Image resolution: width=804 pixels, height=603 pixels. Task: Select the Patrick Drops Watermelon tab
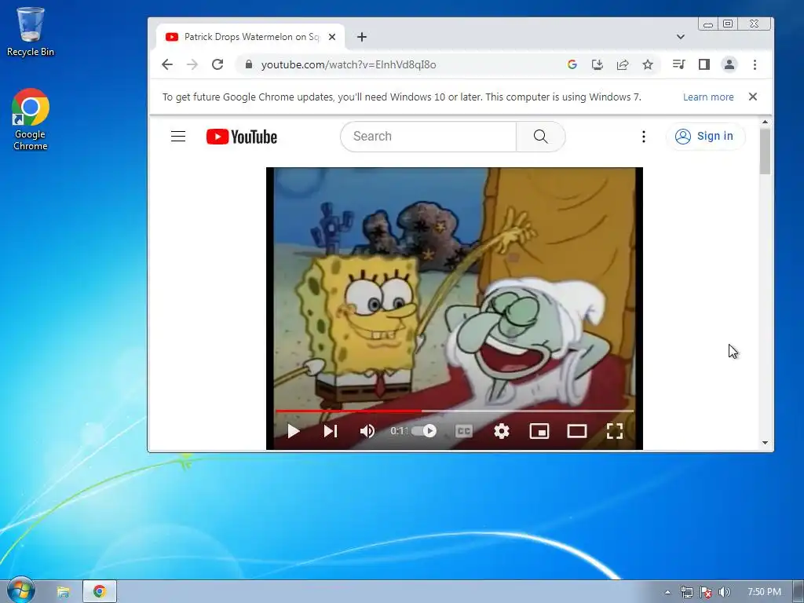coord(250,37)
